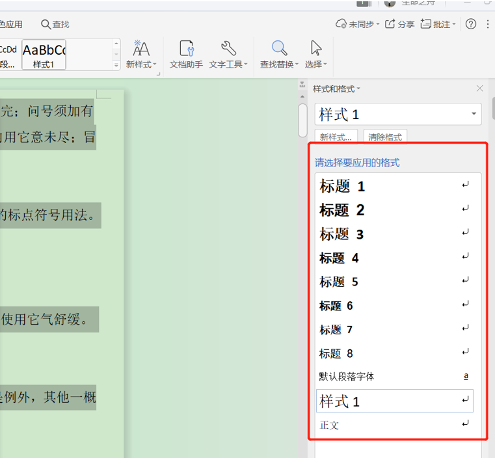Apply the 标题 4 style

tap(395, 258)
